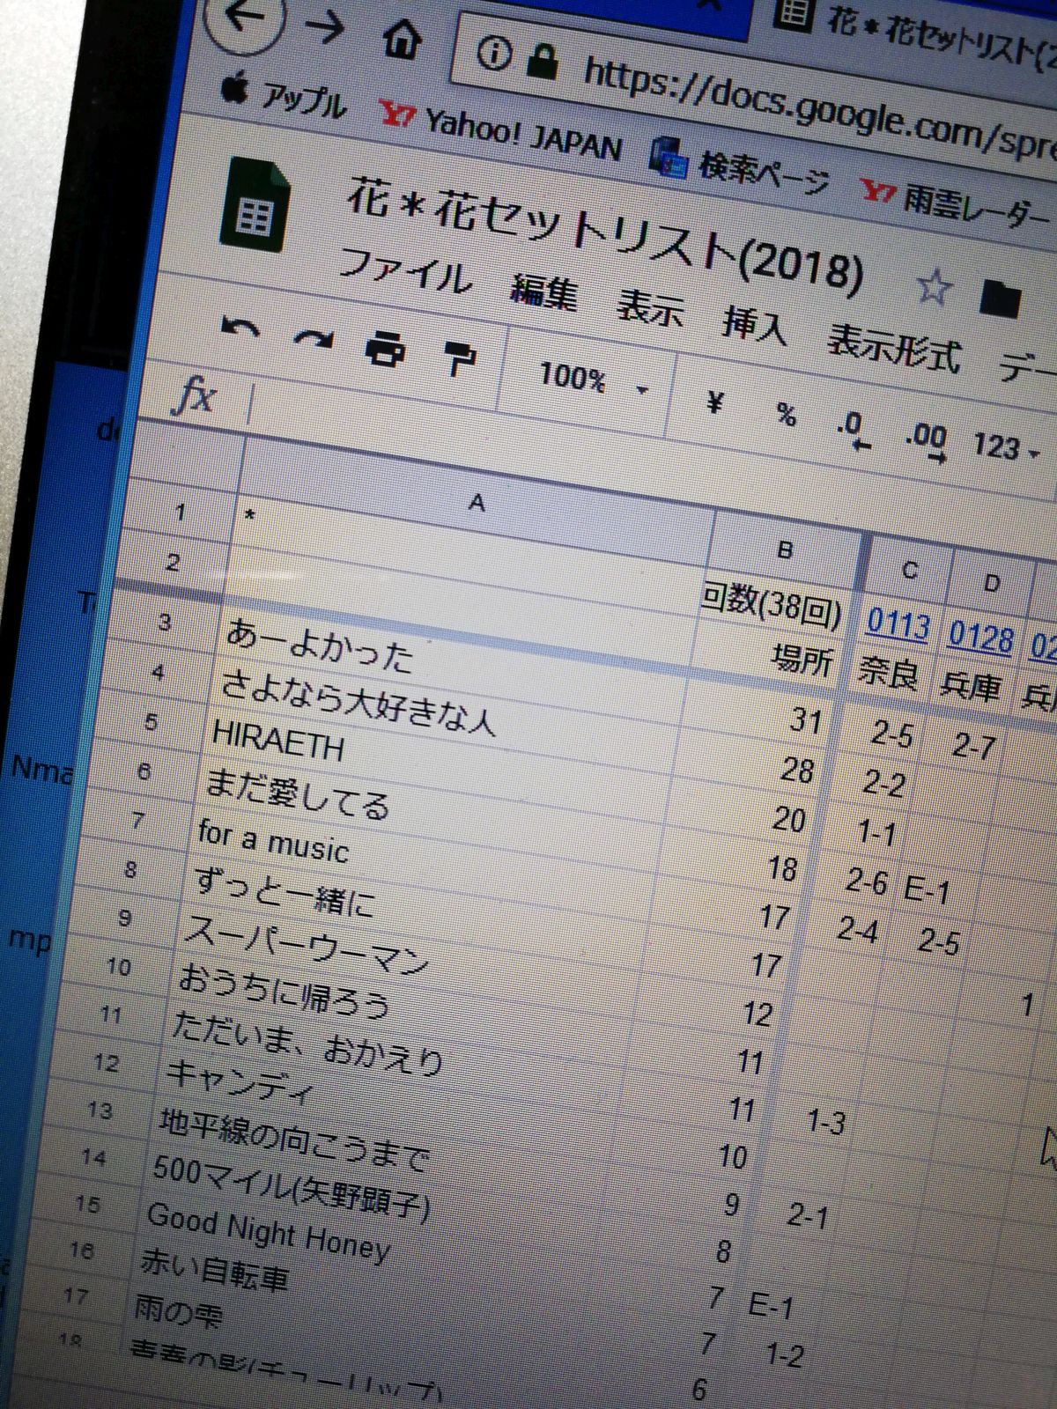The image size is (1057, 1409).
Task: Open the アップル bookmark
Action: 284,95
